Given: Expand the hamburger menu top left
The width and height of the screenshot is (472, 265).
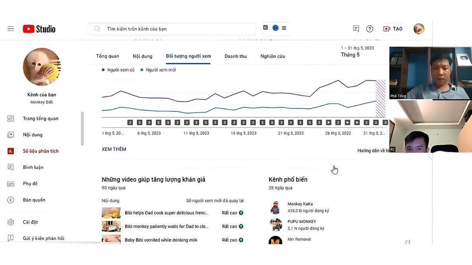Looking at the screenshot, I should (x=11, y=28).
